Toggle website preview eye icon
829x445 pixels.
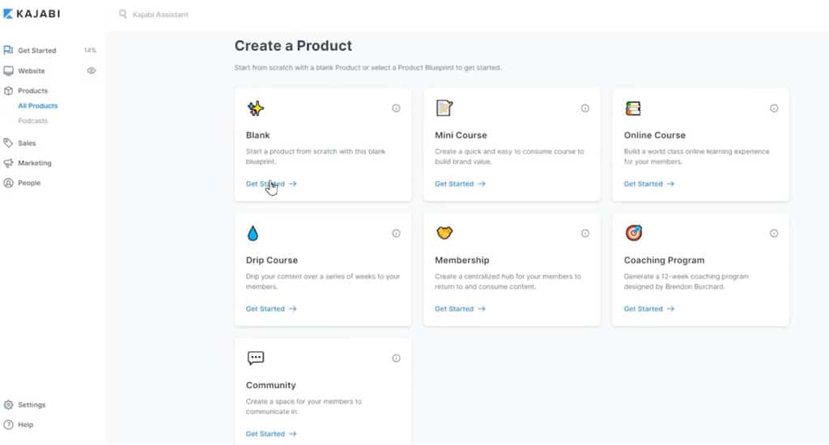click(91, 70)
